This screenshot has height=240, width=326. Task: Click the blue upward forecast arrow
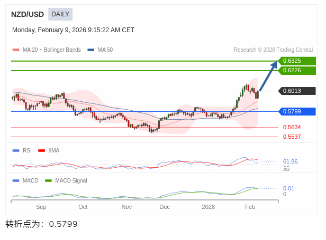[268, 76]
